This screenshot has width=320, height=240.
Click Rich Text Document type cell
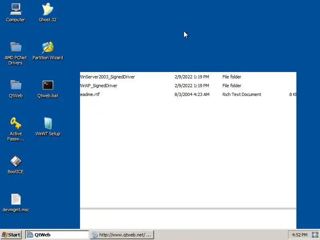(242, 94)
